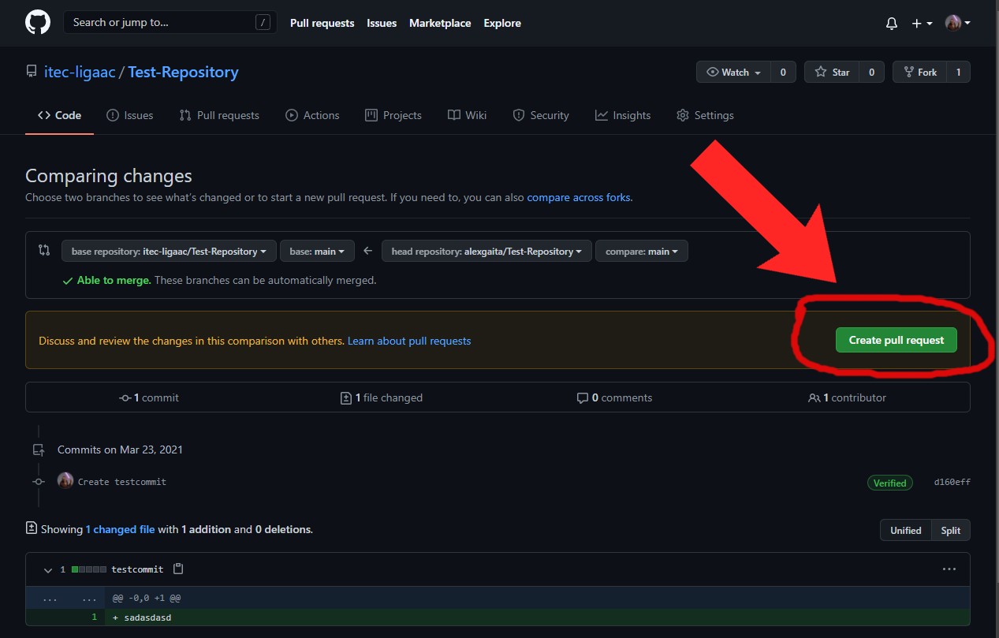Open the Learn about pull requests link

[x=409, y=341]
